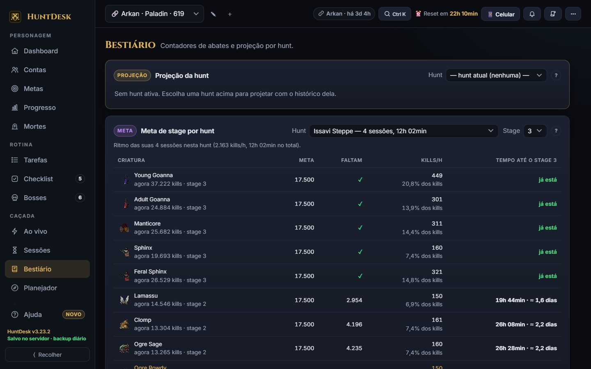Click the Arkan há 3d 4h sync link
The image size is (591, 369).
point(344,14)
